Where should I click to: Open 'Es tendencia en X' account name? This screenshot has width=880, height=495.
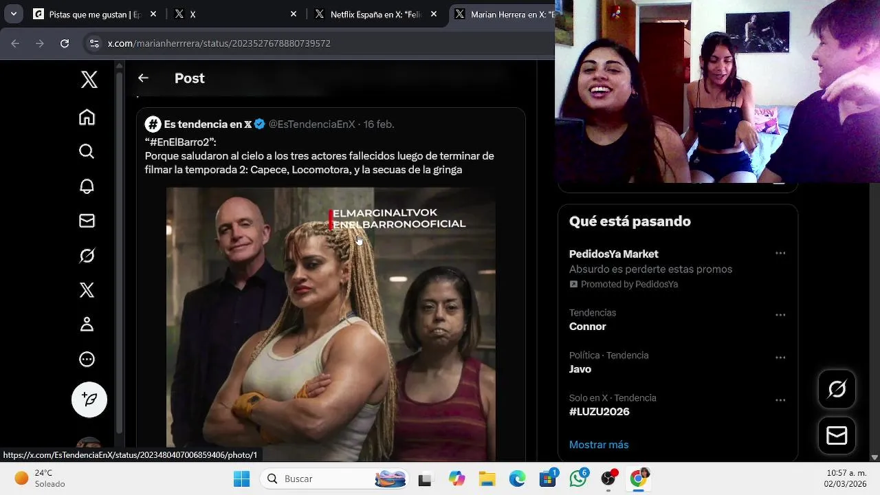click(x=208, y=124)
